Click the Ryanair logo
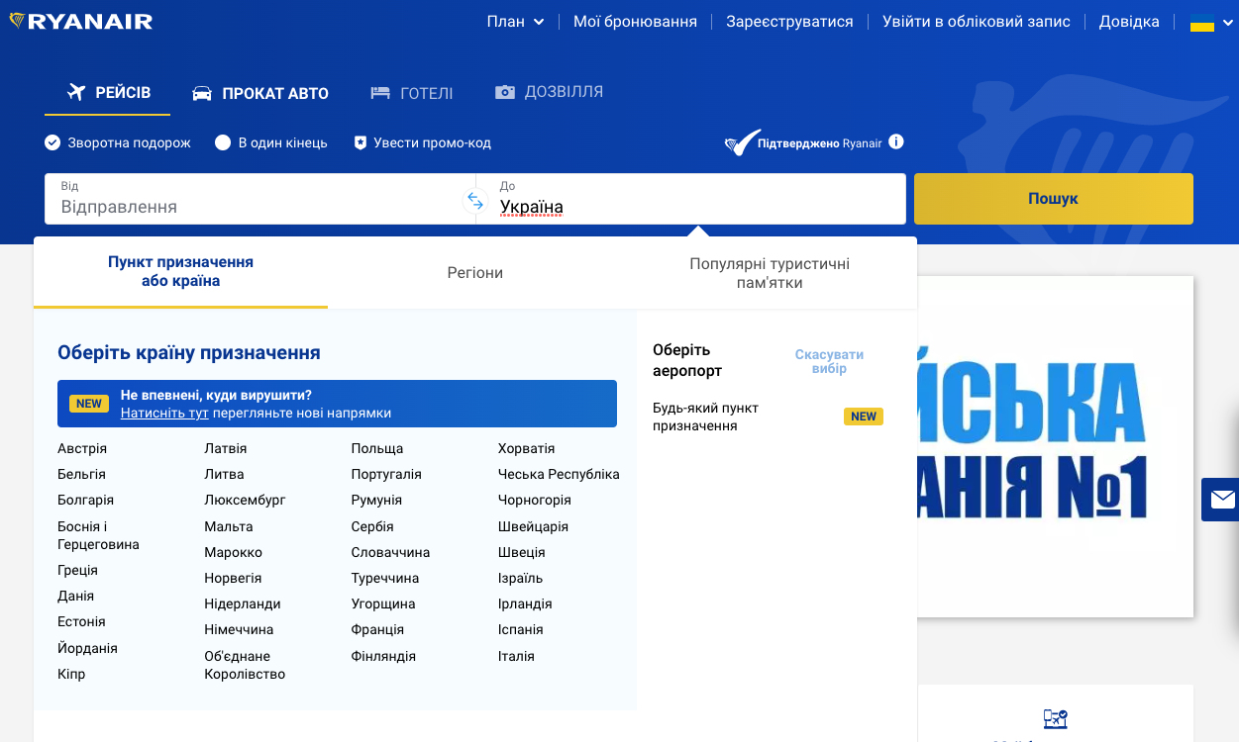The width and height of the screenshot is (1239, 742). 80,21
